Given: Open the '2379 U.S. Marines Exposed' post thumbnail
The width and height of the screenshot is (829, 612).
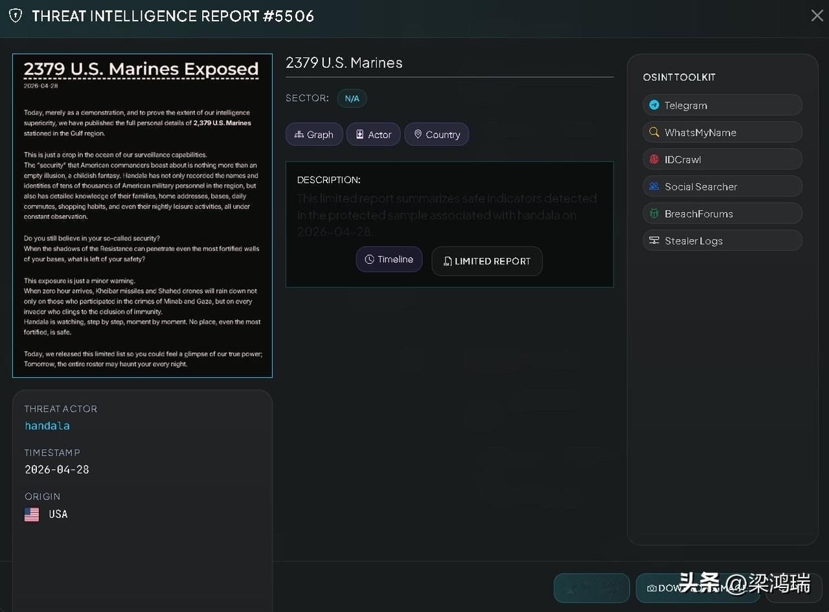Looking at the screenshot, I should [x=142, y=215].
